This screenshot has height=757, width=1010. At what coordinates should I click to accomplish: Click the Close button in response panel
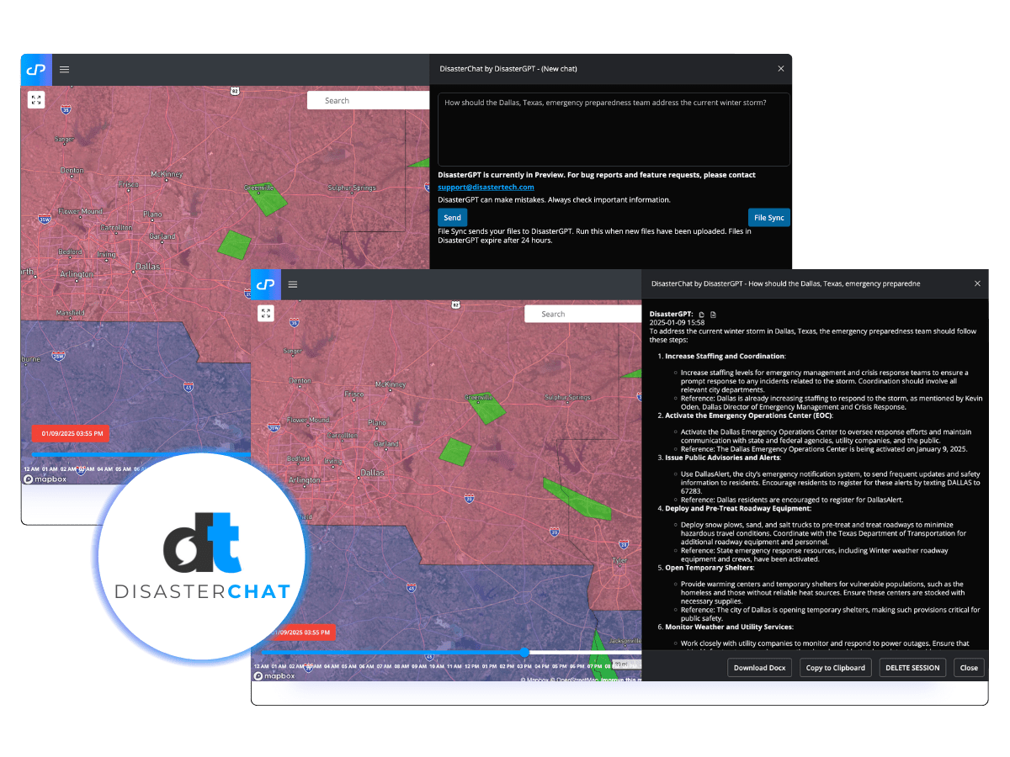[x=969, y=668]
